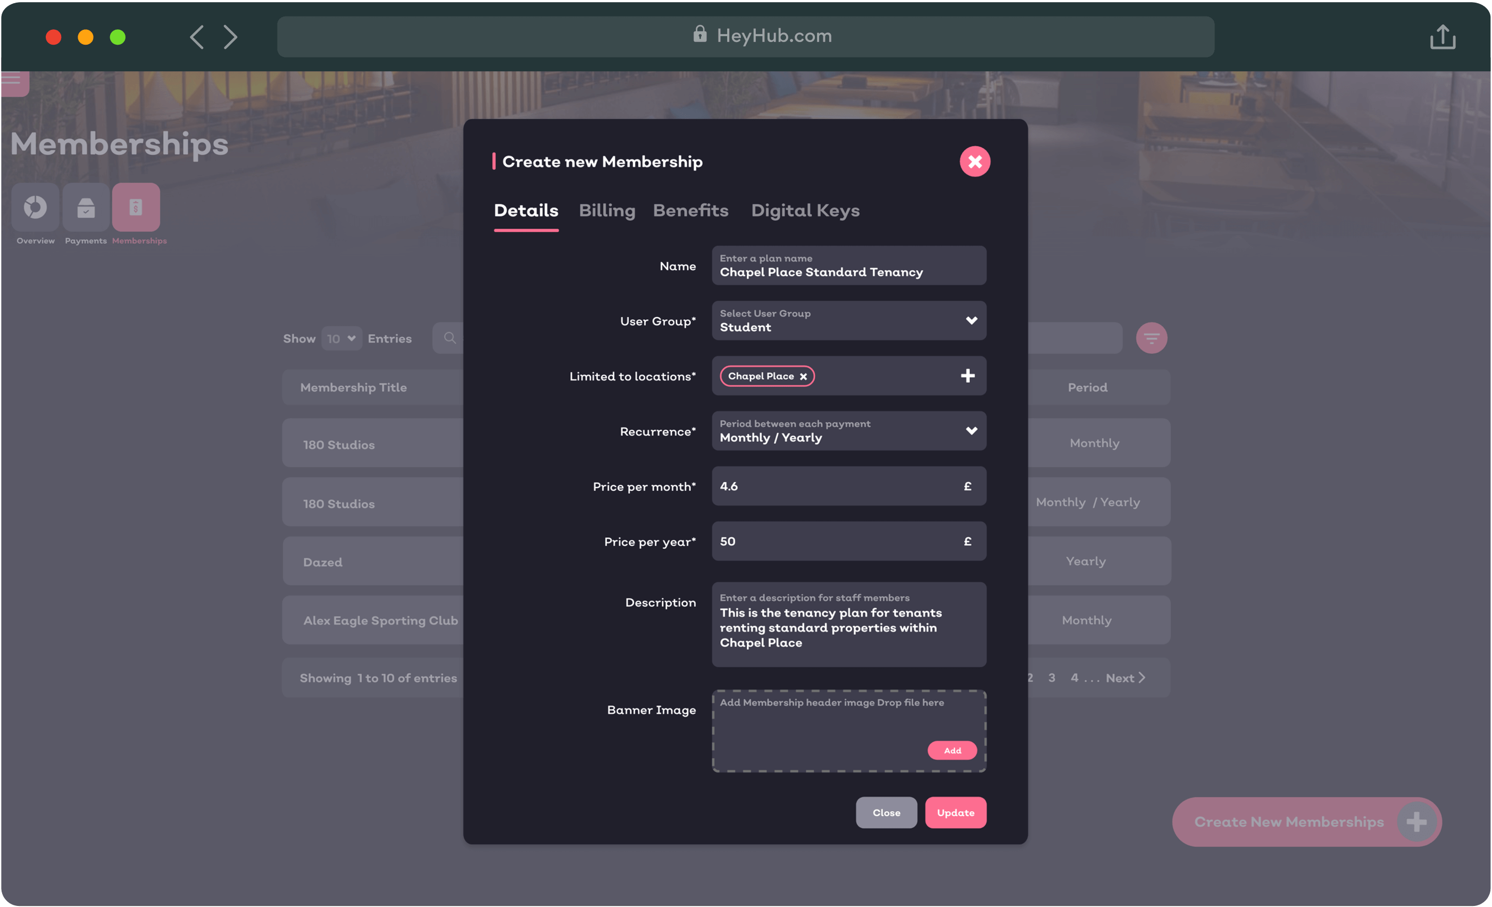Expand the Recurrence period dropdown
Viewport: 1492px width, 907px height.
(x=971, y=430)
